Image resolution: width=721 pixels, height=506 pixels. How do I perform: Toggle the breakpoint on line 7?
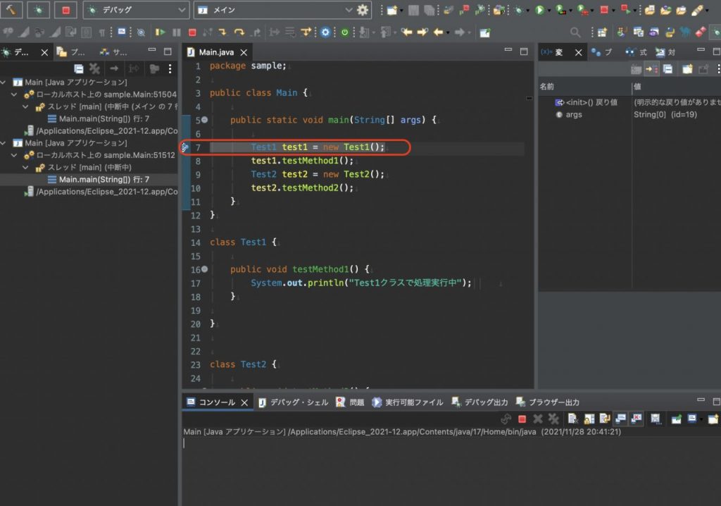[185, 147]
